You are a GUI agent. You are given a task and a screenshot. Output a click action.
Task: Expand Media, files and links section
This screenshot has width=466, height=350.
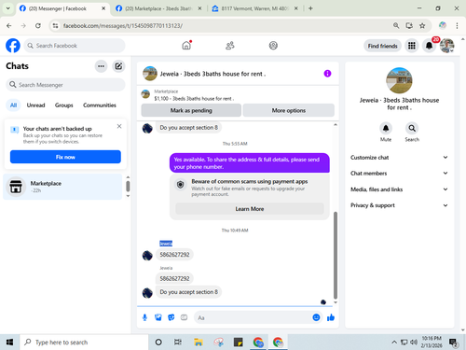coord(399,189)
